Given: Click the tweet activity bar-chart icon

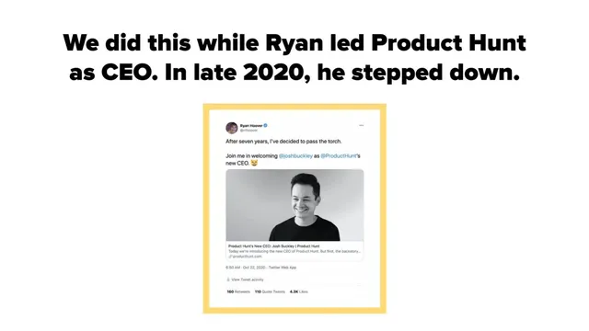Looking at the screenshot, I should pos(228,280).
